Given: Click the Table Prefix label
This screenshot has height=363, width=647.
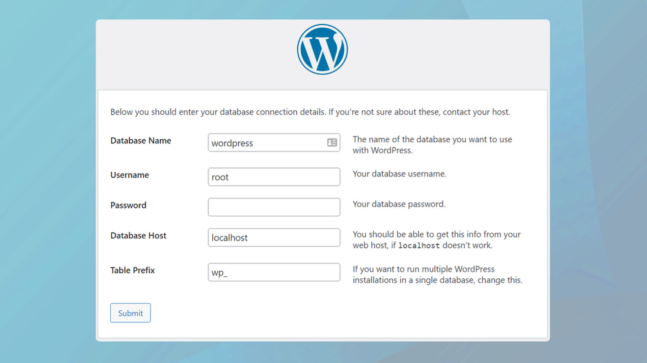Looking at the screenshot, I should [132, 270].
